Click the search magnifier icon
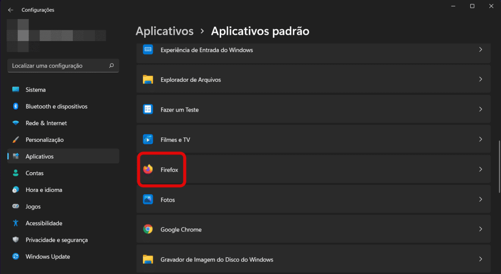Viewport: 501px width, 274px height. [111, 66]
